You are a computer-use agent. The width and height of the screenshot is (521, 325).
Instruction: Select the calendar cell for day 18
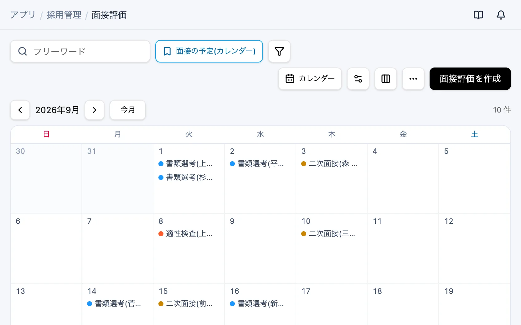coord(403,304)
